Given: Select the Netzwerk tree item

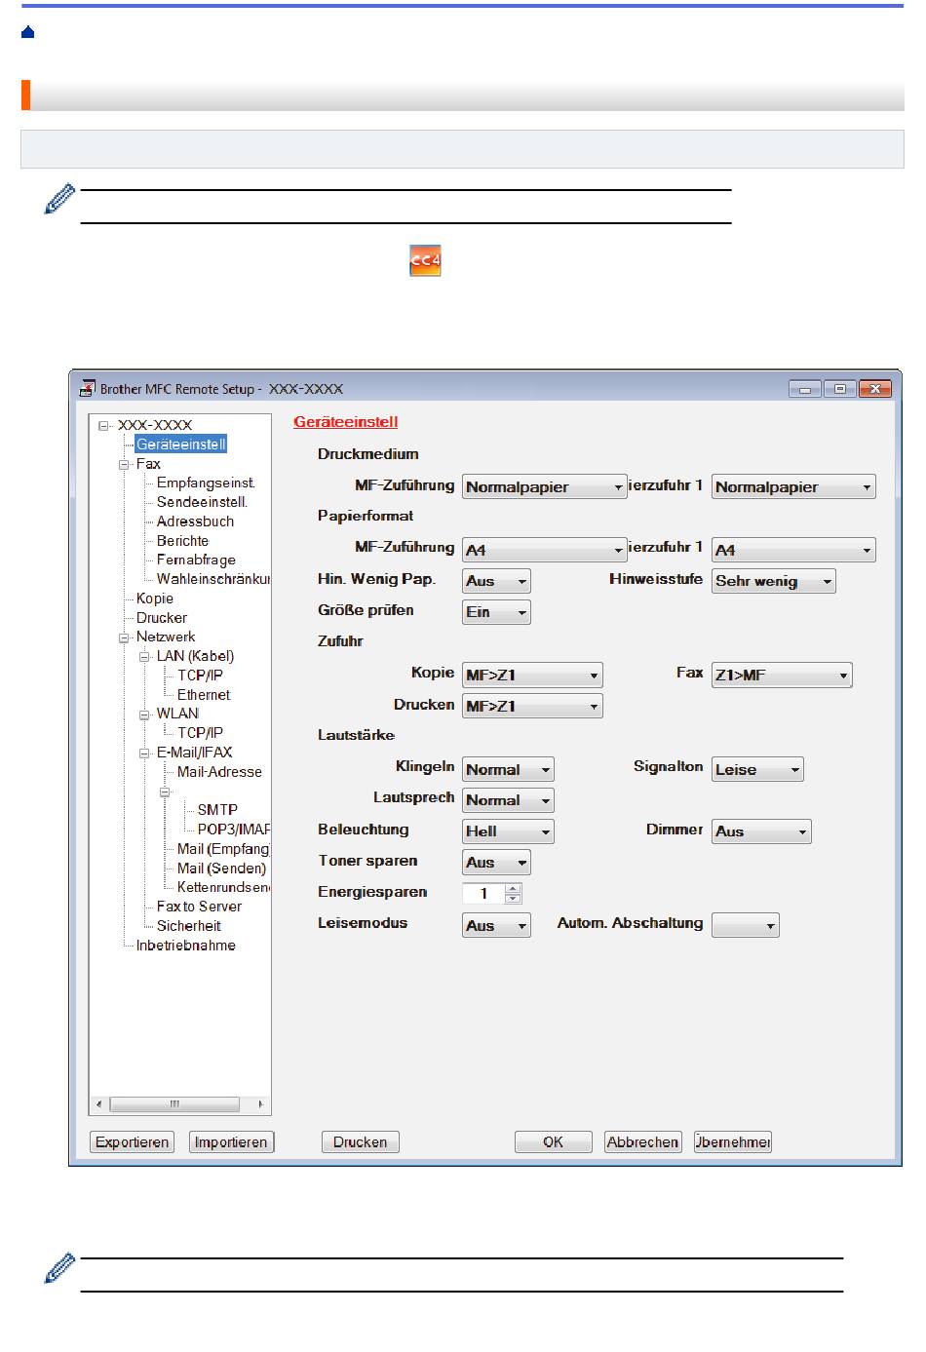Looking at the screenshot, I should tap(166, 637).
